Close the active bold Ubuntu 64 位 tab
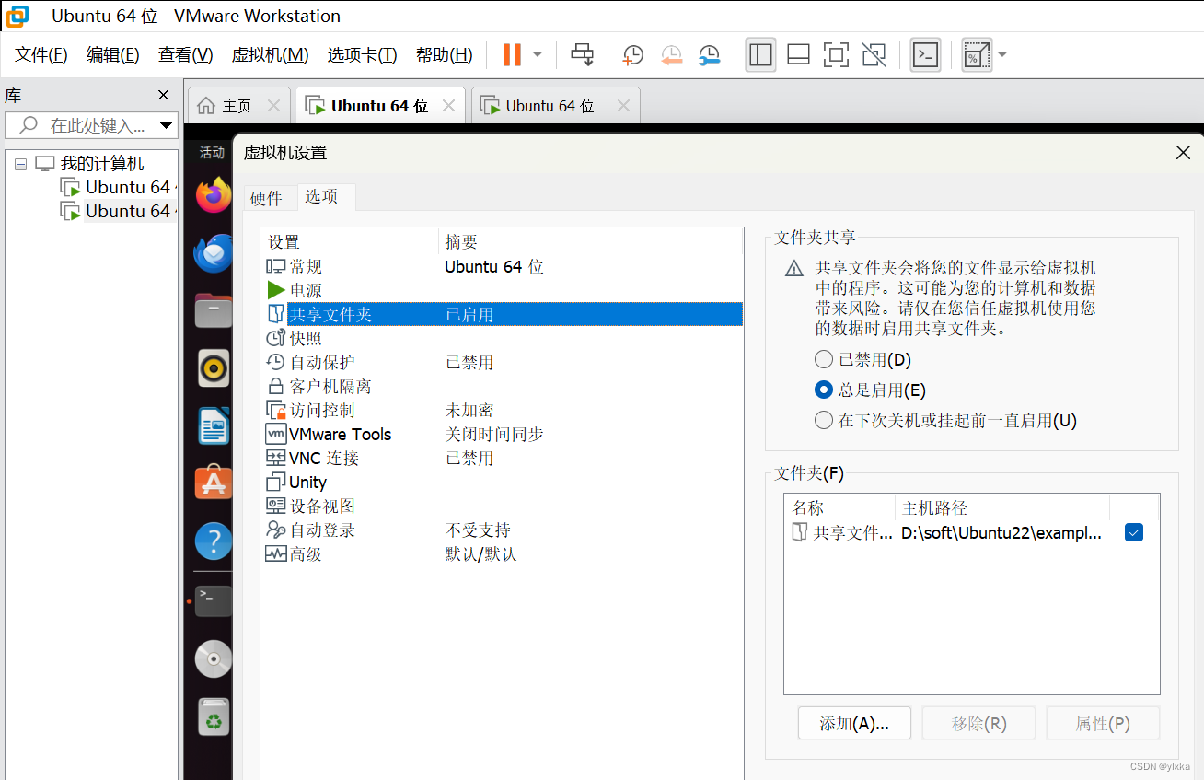This screenshot has height=780, width=1204. point(448,106)
